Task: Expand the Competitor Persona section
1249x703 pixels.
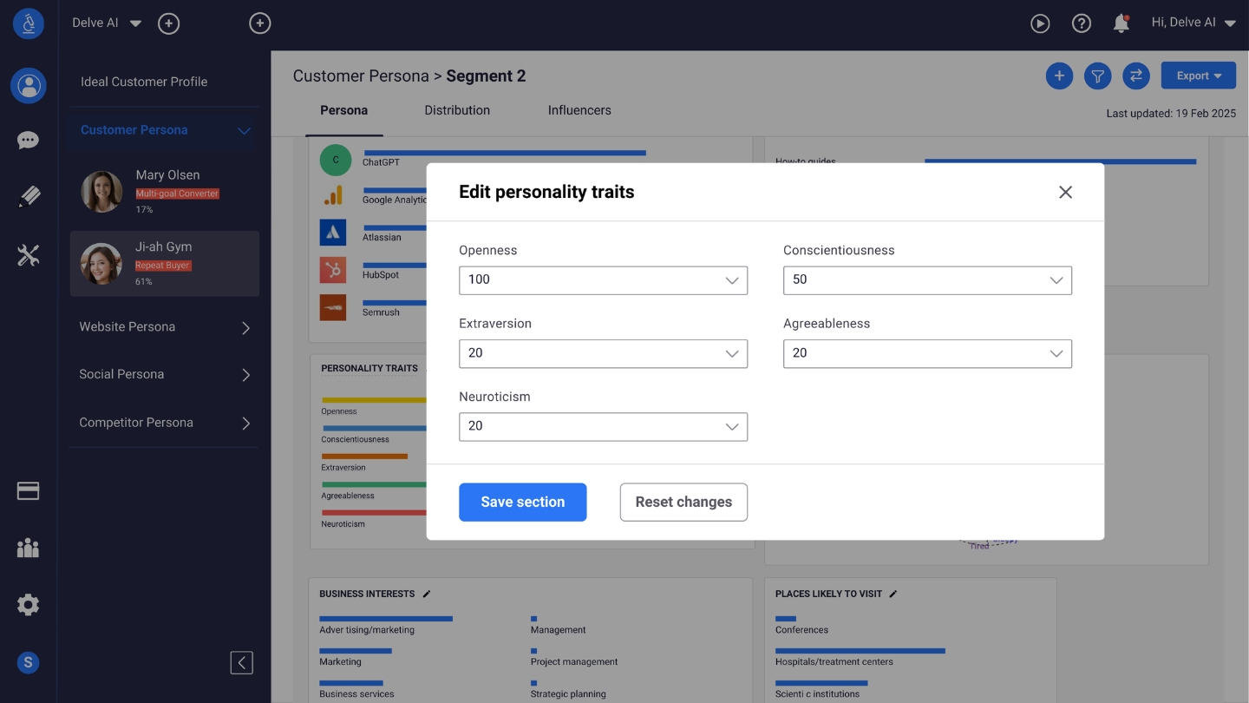Action: (x=164, y=423)
